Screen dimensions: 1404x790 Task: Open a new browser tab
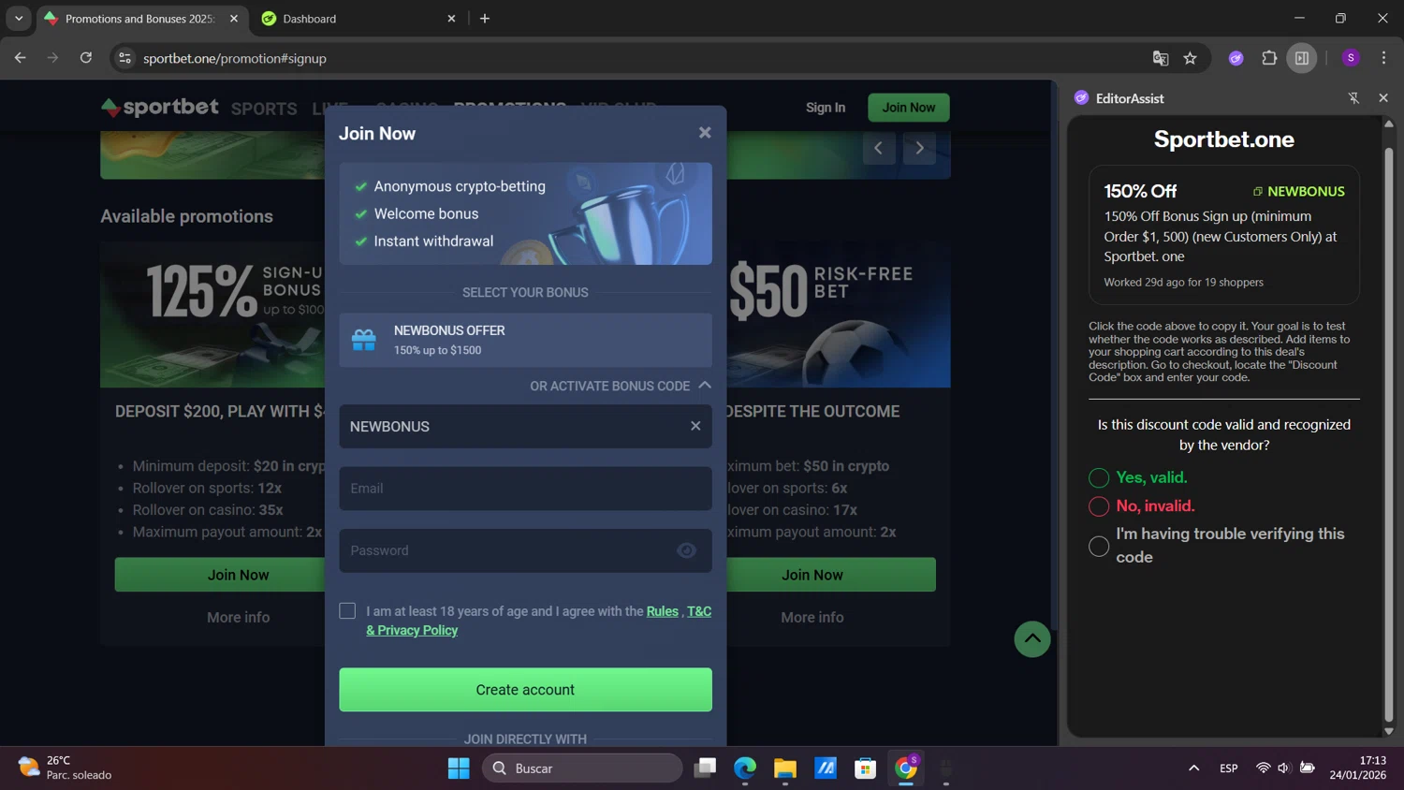pos(485,19)
